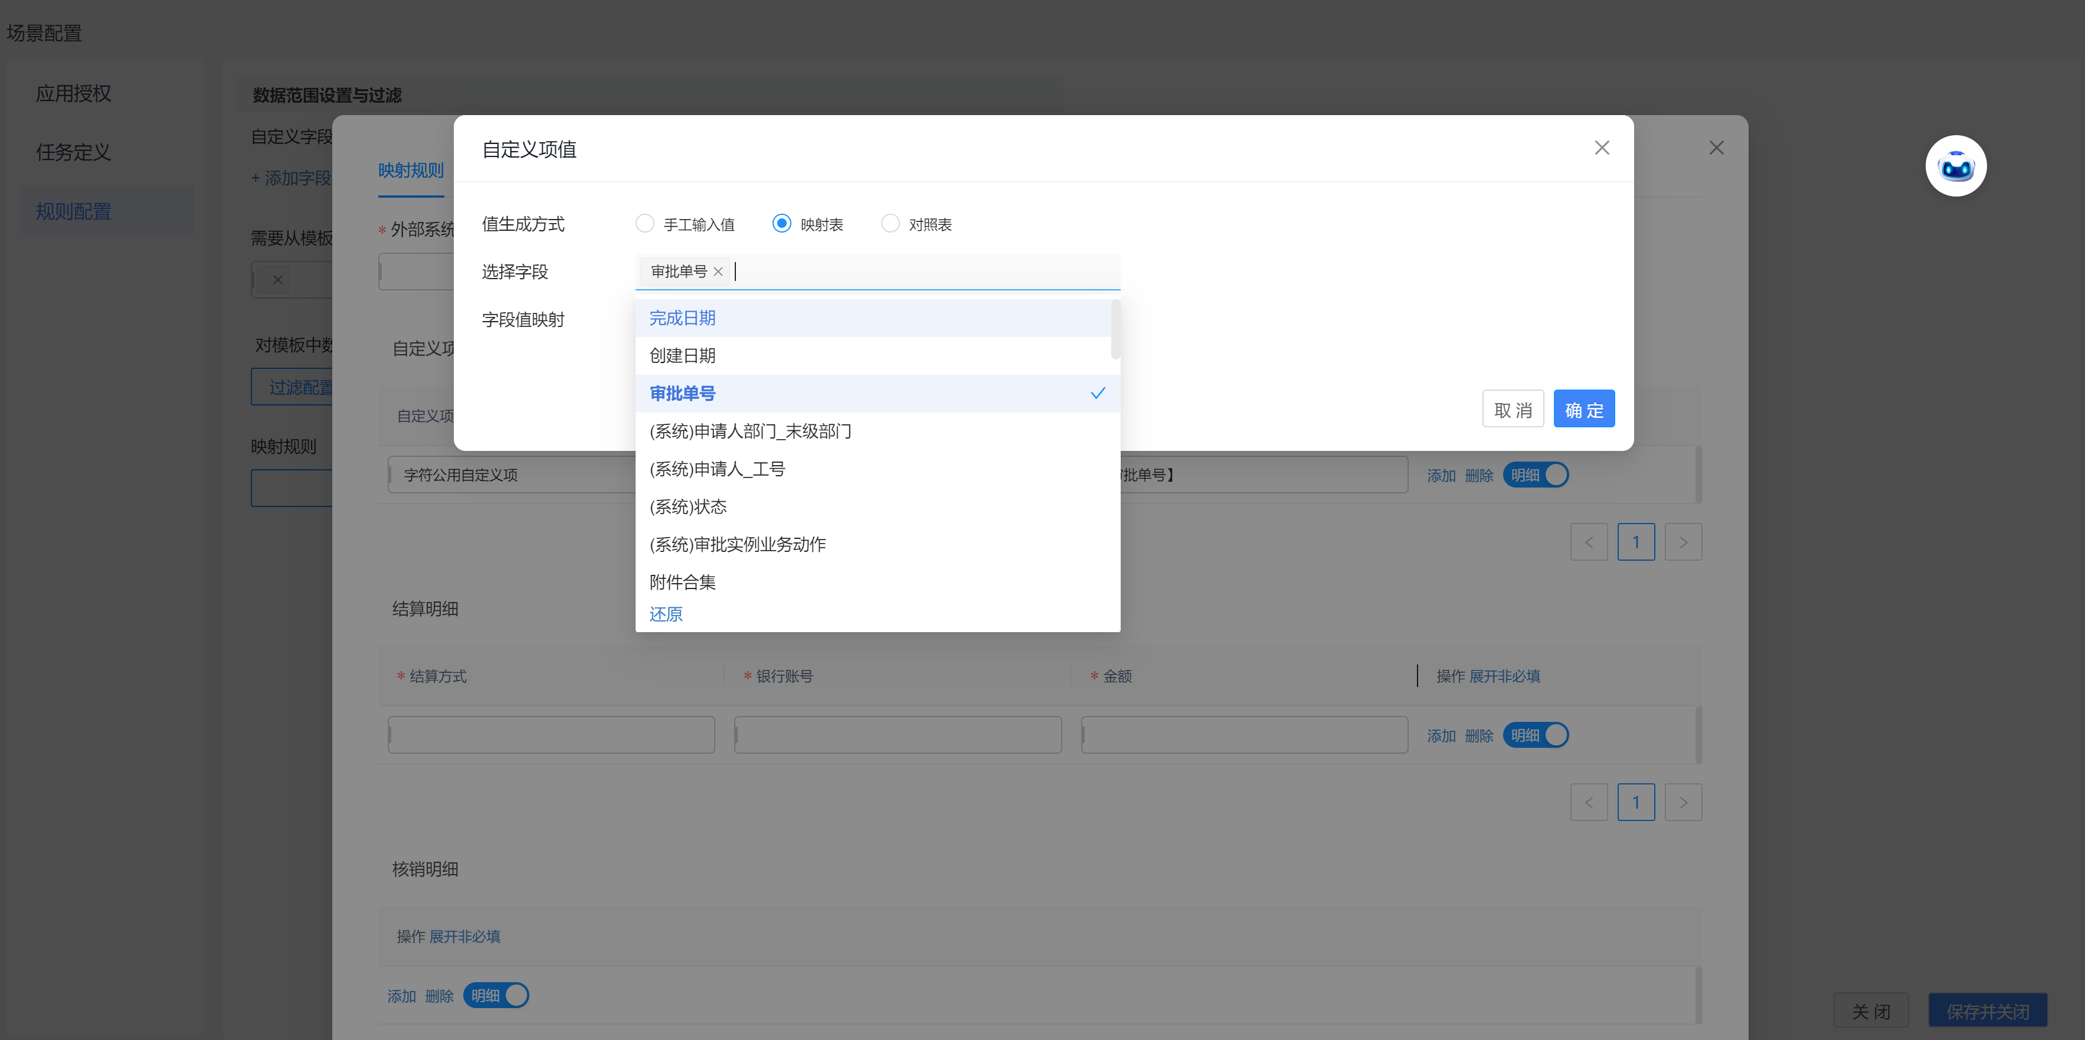Screen dimensions: 2085x1040
Task: Switch to the 映射规则 tab
Action: pyautogui.click(x=411, y=171)
